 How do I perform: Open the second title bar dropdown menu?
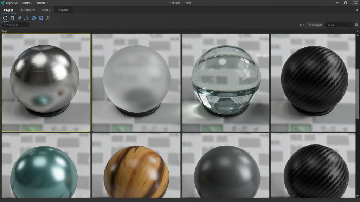pyautogui.click(x=41, y=3)
